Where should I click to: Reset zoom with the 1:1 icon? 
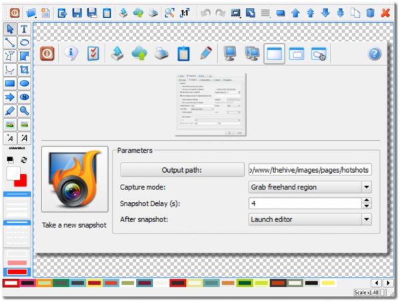click(x=185, y=13)
